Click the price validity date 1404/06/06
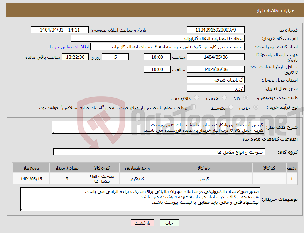304x233 pixels. tap(215, 69)
